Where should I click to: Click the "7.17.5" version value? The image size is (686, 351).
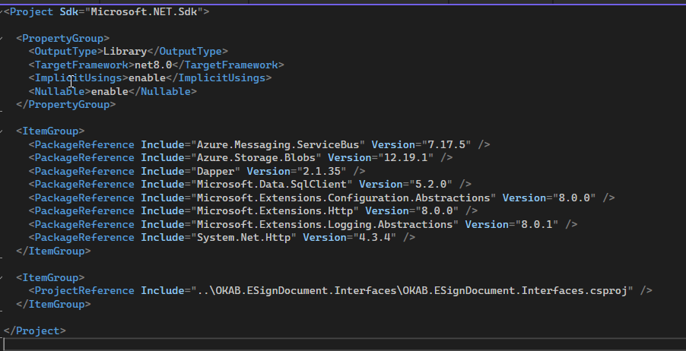click(x=446, y=144)
